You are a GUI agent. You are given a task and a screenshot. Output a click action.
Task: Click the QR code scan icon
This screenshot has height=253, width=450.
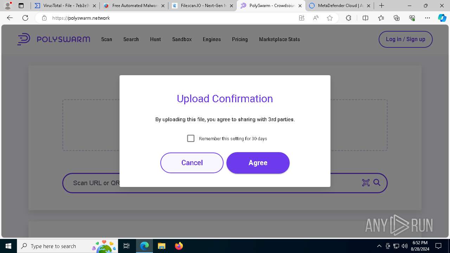[366, 183]
